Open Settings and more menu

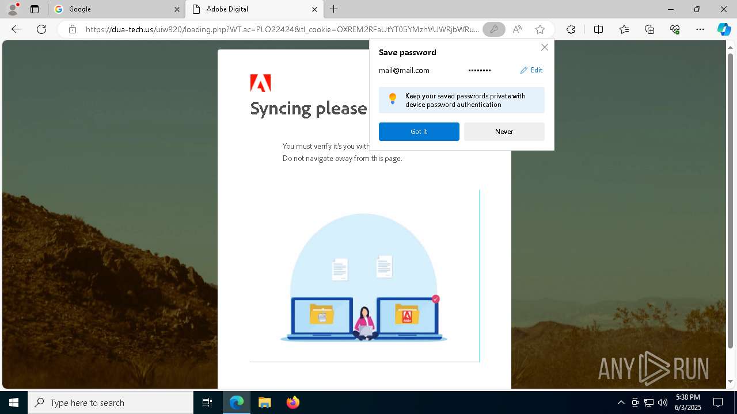(x=700, y=29)
